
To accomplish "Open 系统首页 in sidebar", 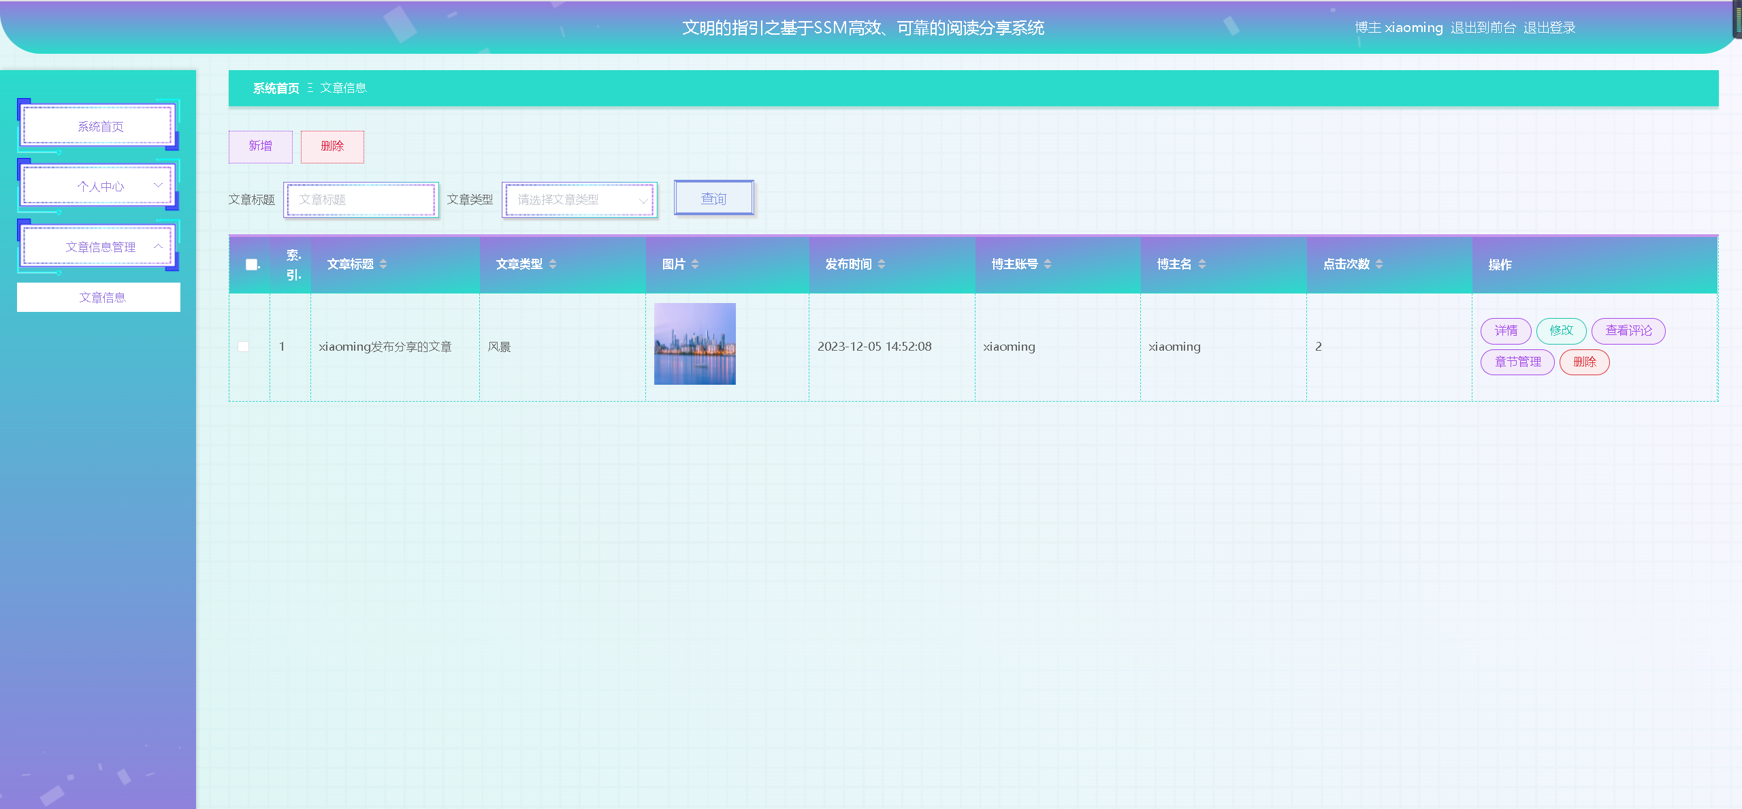I will point(100,127).
